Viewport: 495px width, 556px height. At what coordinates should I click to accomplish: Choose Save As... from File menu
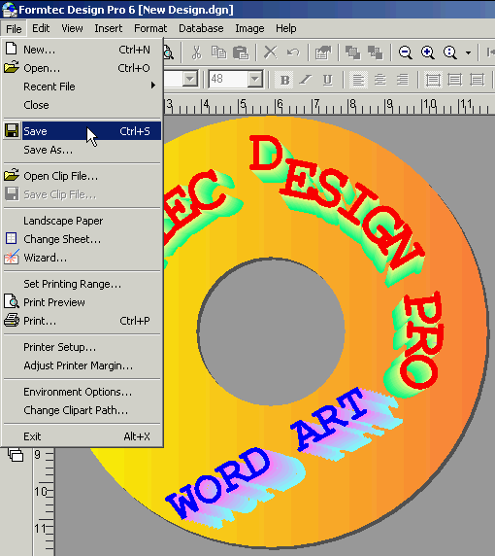(x=82, y=150)
